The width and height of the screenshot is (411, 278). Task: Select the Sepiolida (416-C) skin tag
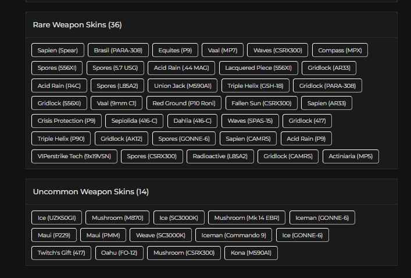click(135, 121)
